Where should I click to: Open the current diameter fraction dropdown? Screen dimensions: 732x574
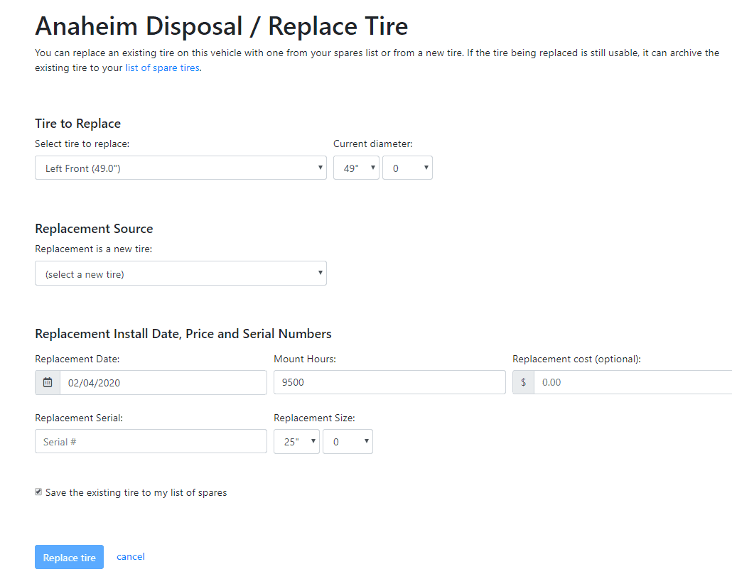point(407,168)
